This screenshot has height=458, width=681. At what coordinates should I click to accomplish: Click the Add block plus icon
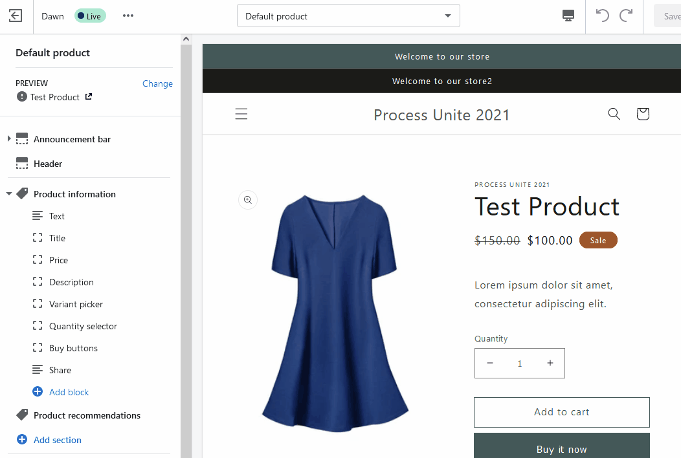coord(38,391)
